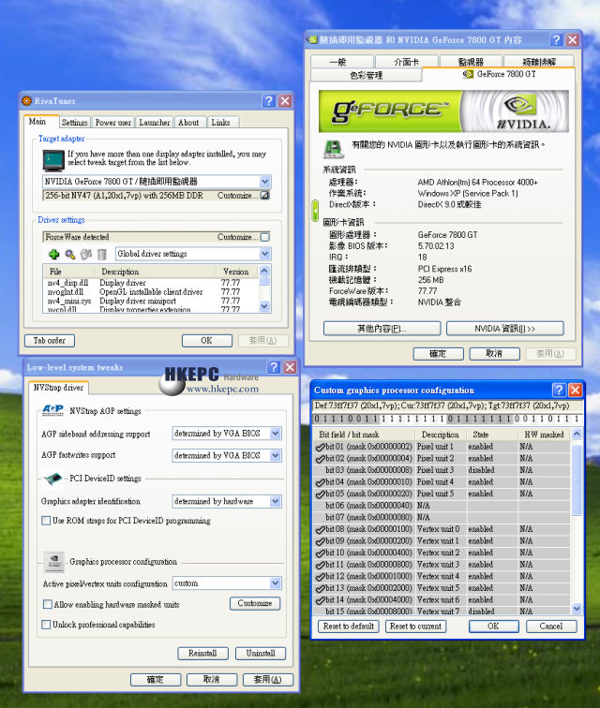Click help button in NVIDIA properties title bar
600x708 pixels.
[556, 39]
